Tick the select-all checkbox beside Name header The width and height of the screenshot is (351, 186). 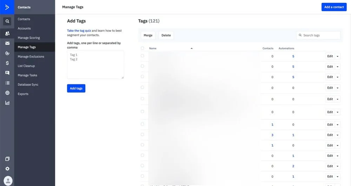pyautogui.click(x=142, y=48)
